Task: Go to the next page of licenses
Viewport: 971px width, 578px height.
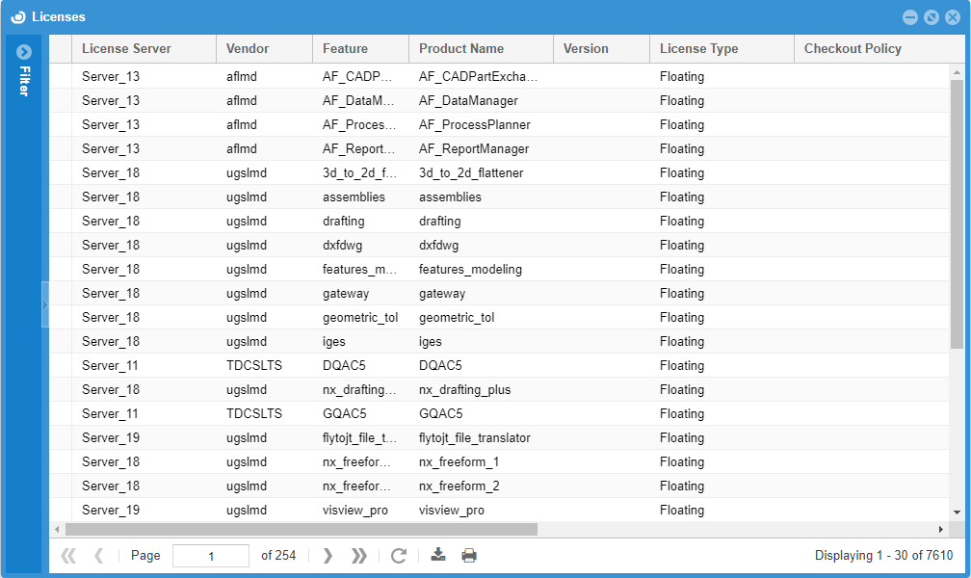Action: pyautogui.click(x=328, y=556)
